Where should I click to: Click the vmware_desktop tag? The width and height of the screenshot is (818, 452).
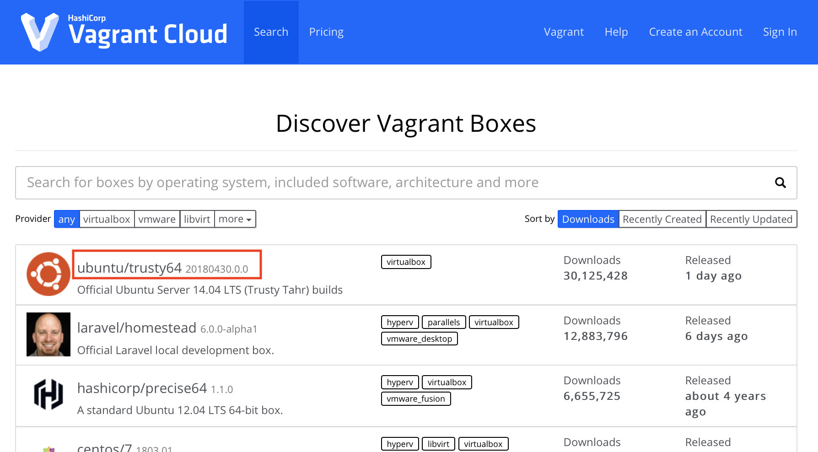pyautogui.click(x=420, y=339)
